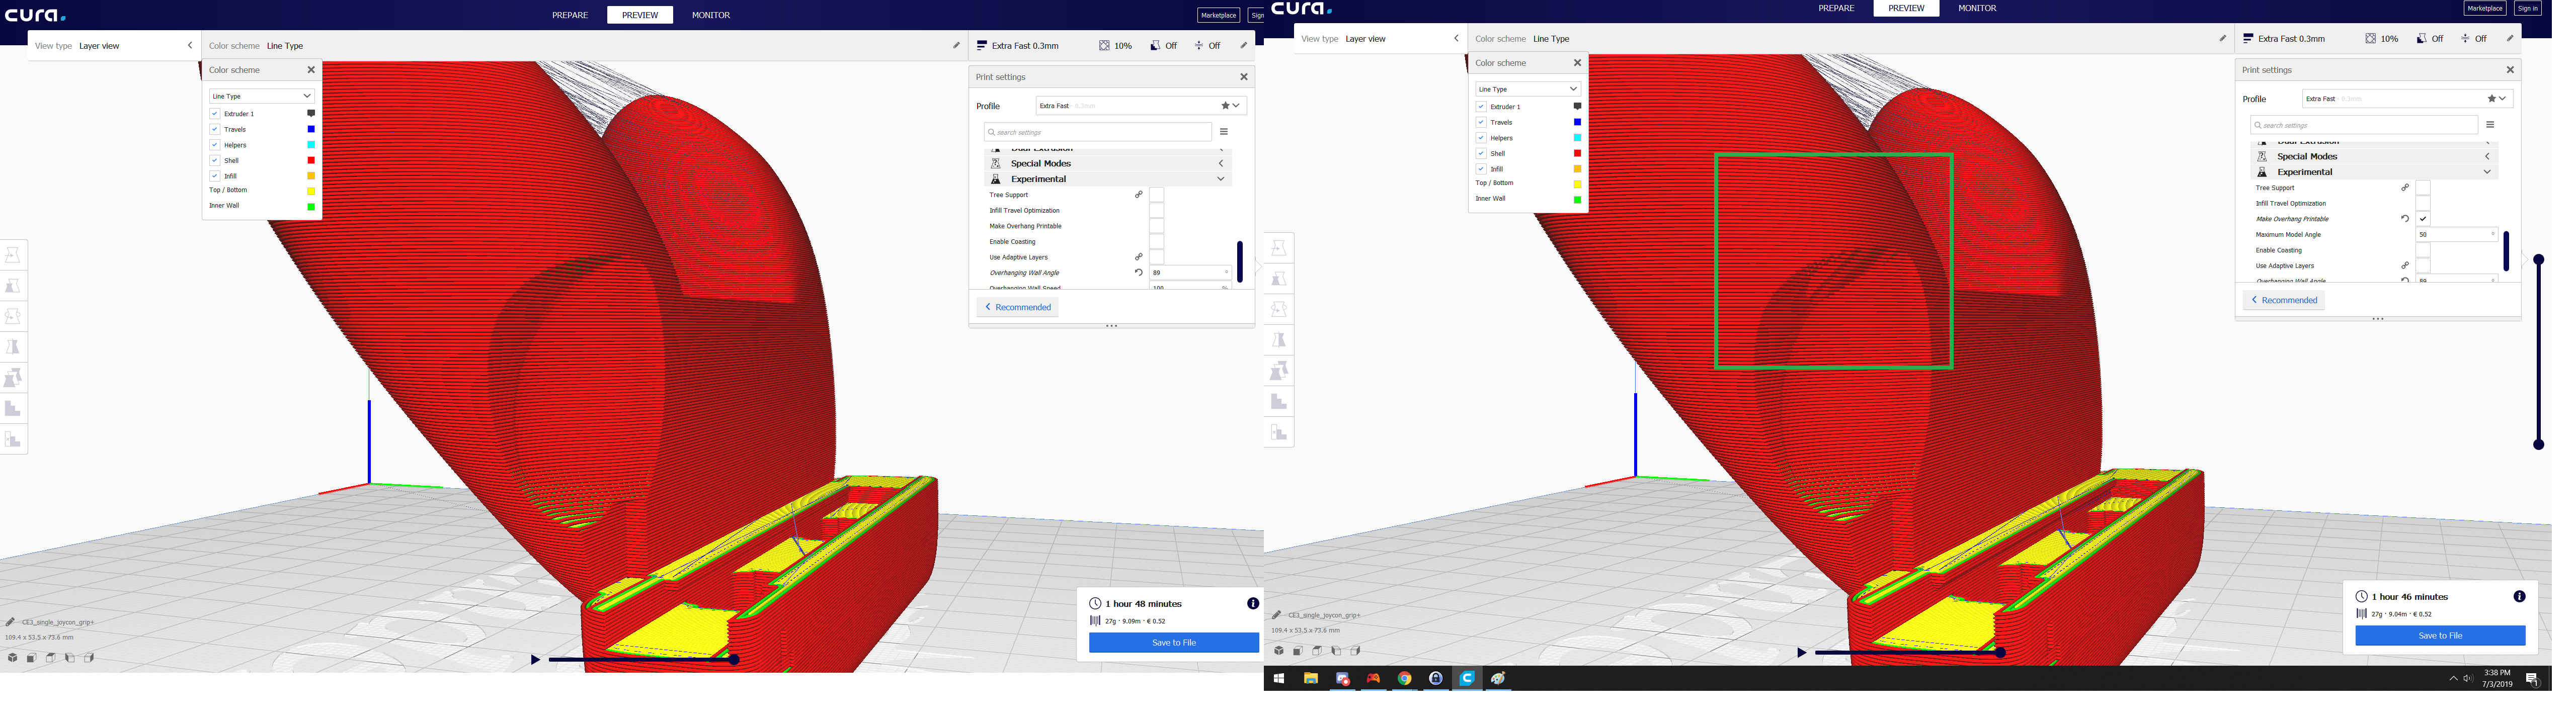Select the Rotate tool in left window toolbar
2576x724 pixels.
13,316
